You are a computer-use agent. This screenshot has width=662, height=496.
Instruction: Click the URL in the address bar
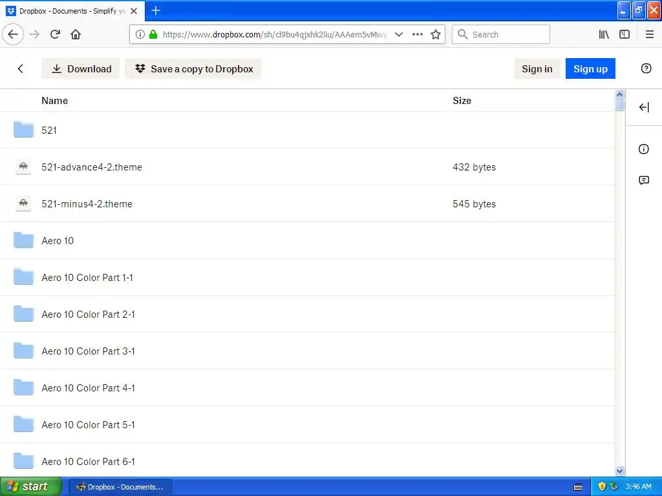275,34
